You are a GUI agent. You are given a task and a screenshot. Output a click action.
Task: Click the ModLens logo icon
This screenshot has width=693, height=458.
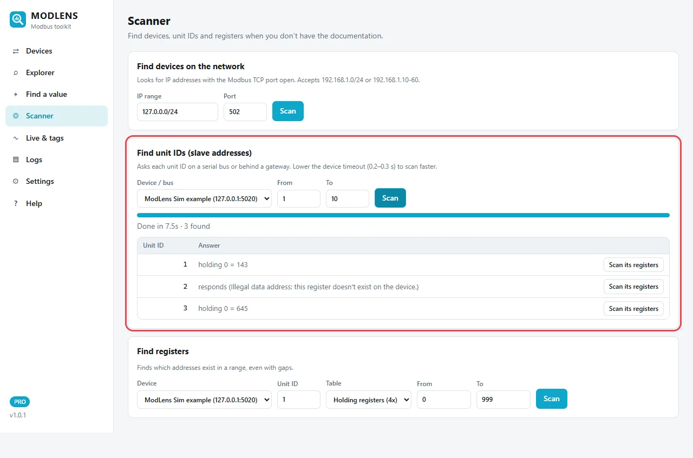18,20
